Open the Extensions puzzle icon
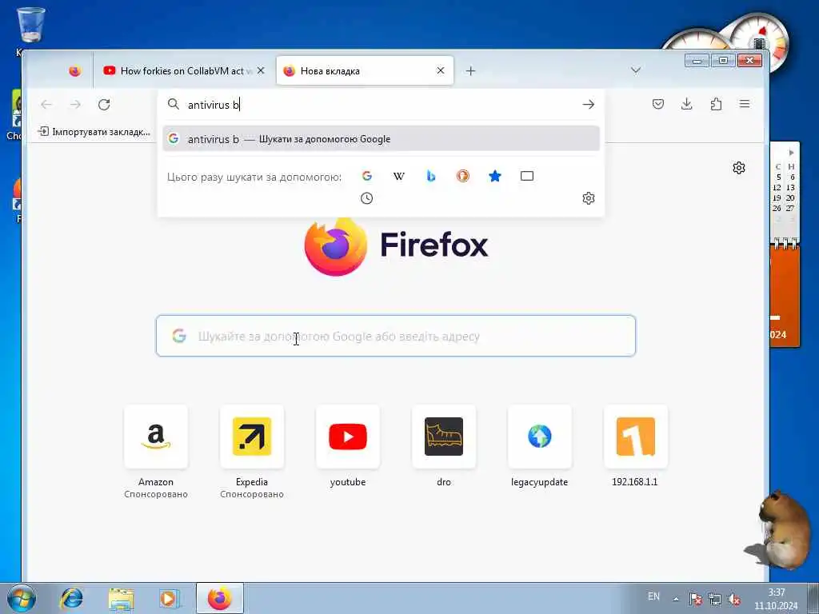Viewport: 819px width, 614px height. pyautogui.click(x=716, y=104)
